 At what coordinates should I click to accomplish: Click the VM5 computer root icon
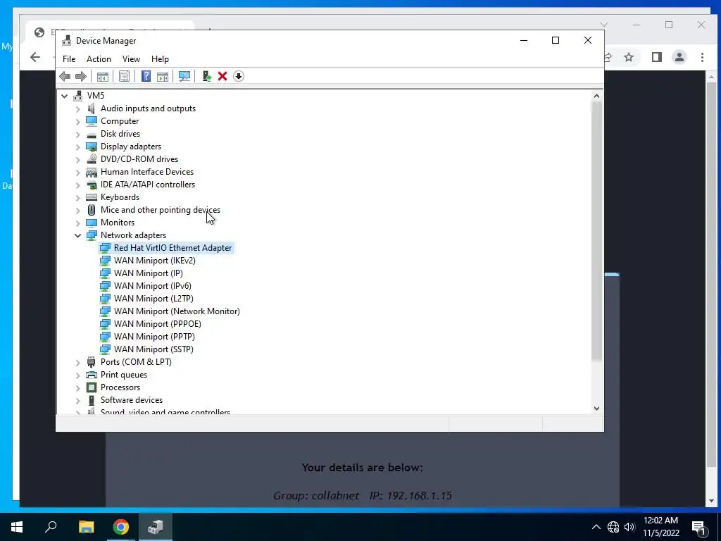pos(77,96)
